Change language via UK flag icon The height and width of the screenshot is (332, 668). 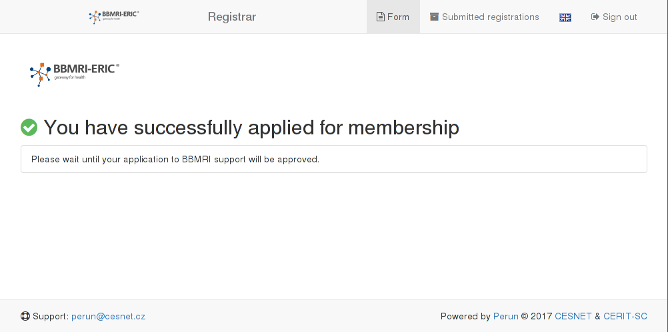pyautogui.click(x=565, y=17)
